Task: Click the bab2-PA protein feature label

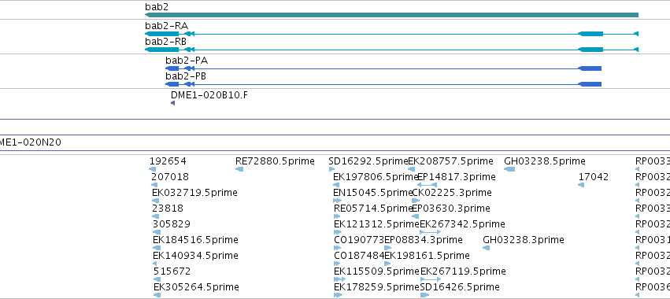Action: (x=187, y=61)
